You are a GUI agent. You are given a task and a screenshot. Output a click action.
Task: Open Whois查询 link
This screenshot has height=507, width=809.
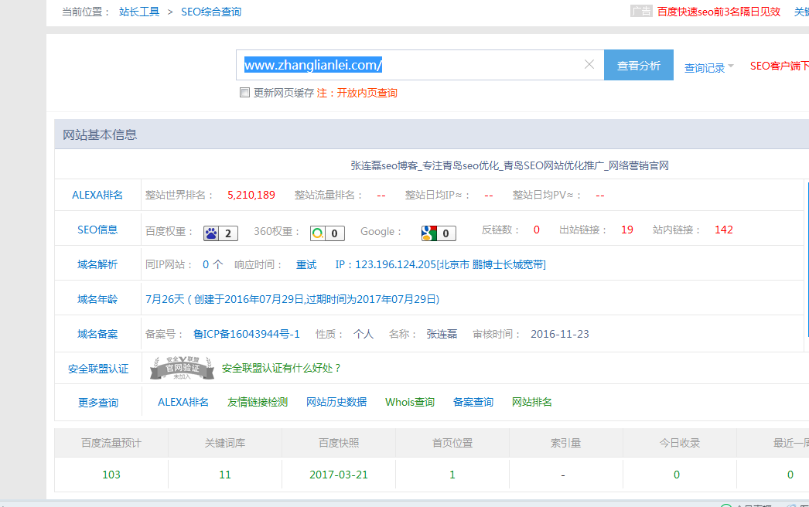click(410, 403)
